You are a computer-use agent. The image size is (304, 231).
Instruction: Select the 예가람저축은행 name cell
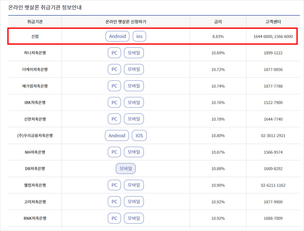(x=35, y=86)
